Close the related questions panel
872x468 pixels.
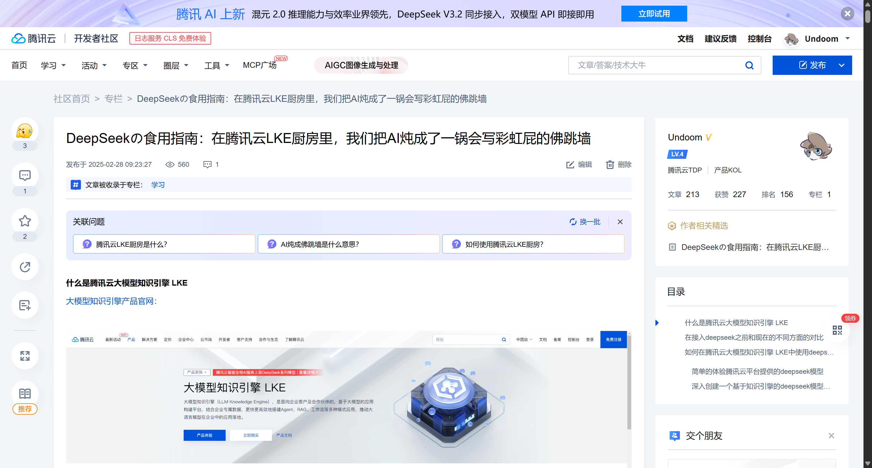pyautogui.click(x=620, y=222)
